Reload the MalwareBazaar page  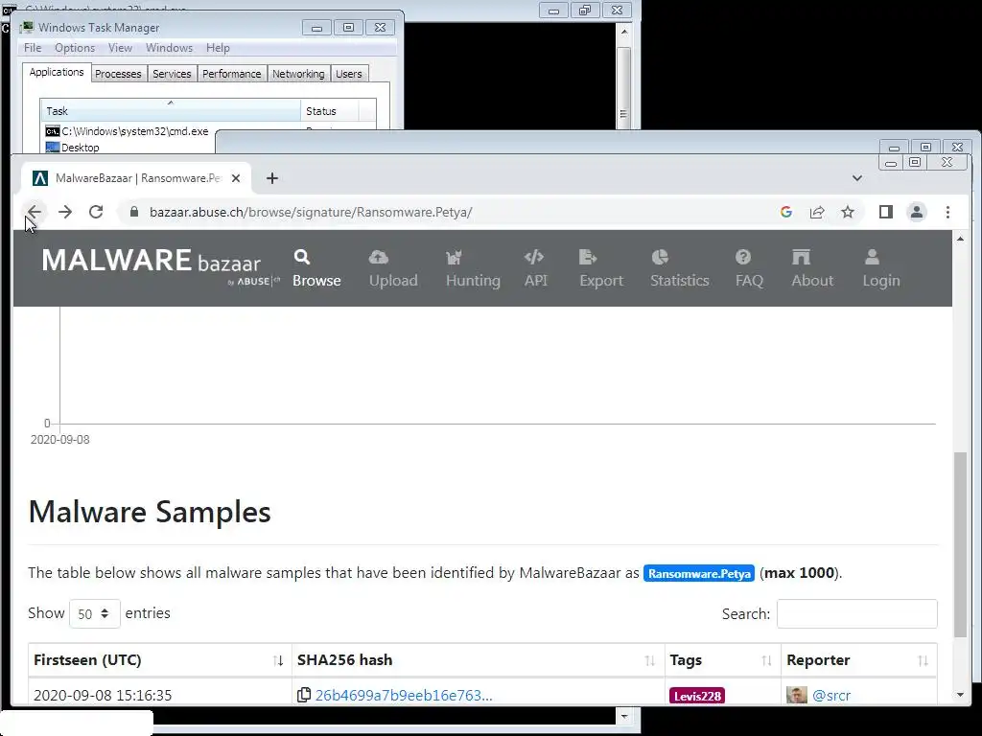pyautogui.click(x=96, y=212)
